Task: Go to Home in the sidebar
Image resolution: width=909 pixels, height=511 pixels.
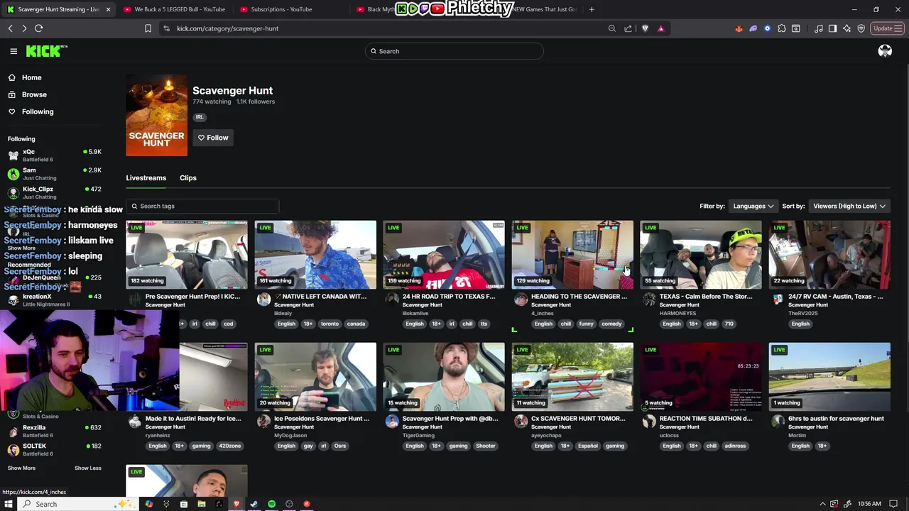Action: click(31, 77)
